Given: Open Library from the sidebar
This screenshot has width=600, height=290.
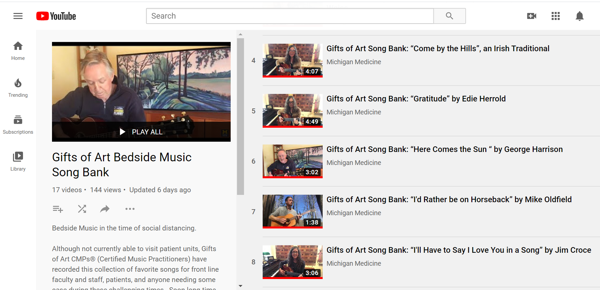Looking at the screenshot, I should (18, 162).
